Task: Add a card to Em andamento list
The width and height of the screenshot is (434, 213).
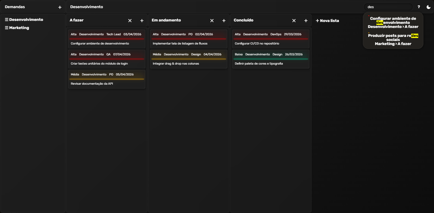Action: (x=224, y=21)
